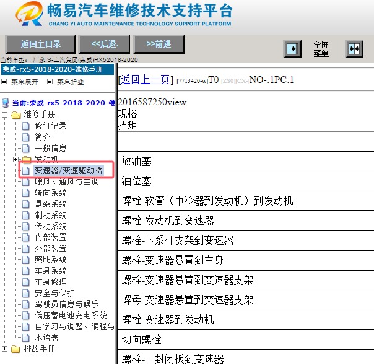Click the 排故手册 folder icon
Viewport: 374px width, 364px height.
pos(15,349)
